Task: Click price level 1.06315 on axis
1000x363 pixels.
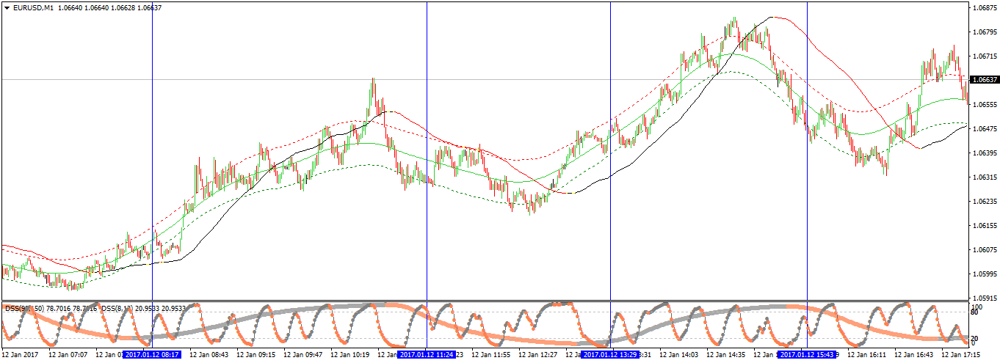Action: pyautogui.click(x=983, y=177)
